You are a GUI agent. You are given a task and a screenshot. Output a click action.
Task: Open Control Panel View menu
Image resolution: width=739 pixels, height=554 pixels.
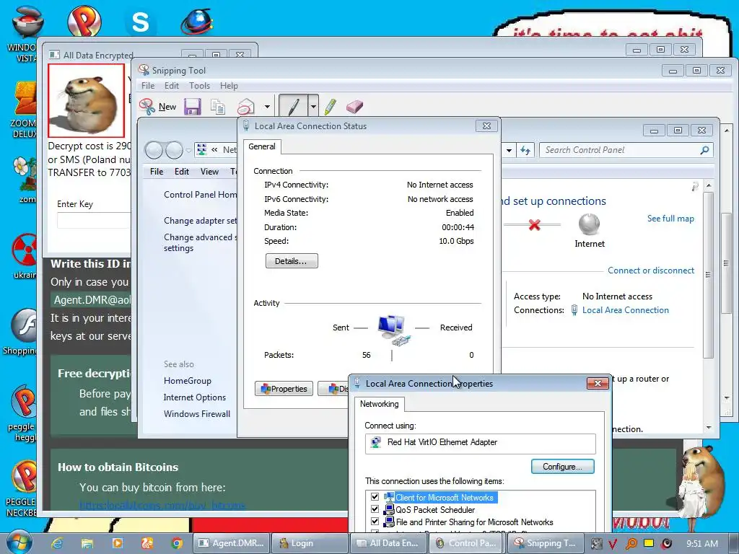(x=209, y=172)
